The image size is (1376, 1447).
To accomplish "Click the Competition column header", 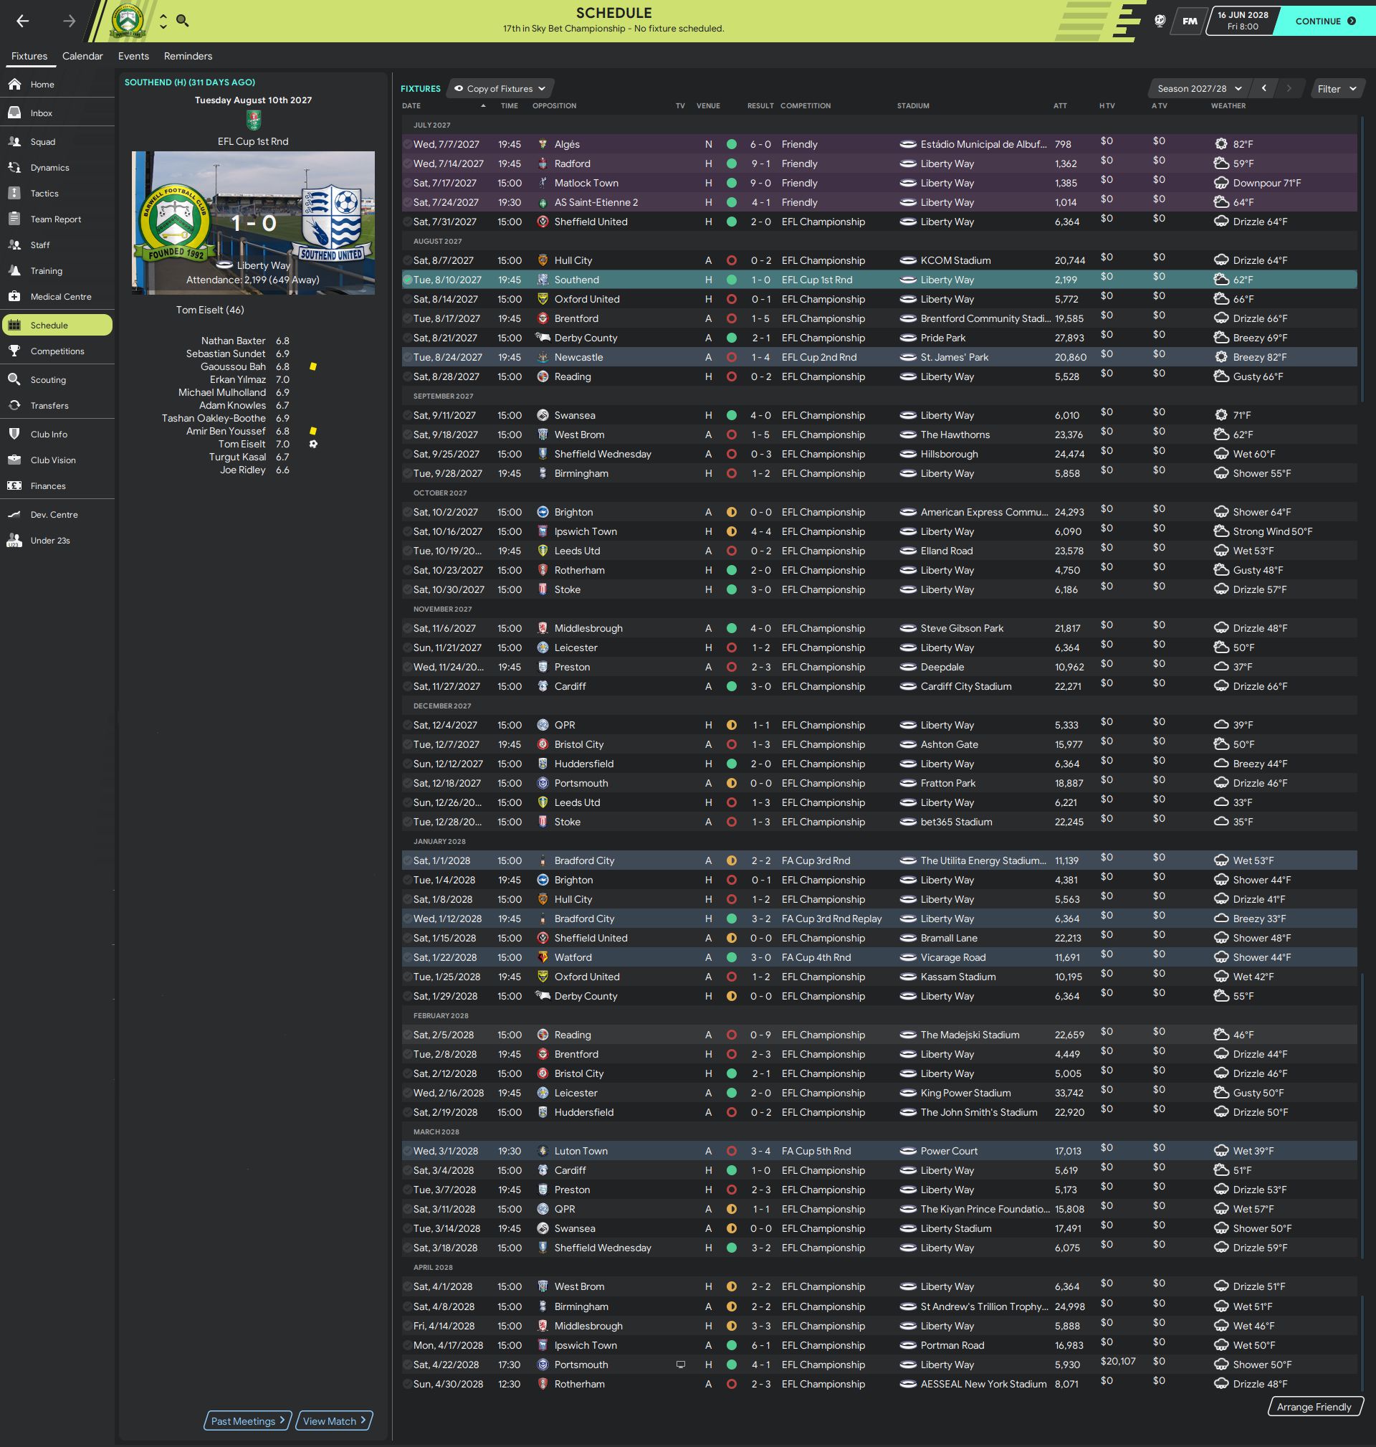I will tap(806, 105).
